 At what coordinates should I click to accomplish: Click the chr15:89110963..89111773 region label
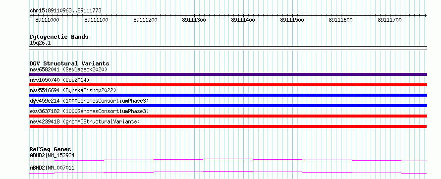65,11
